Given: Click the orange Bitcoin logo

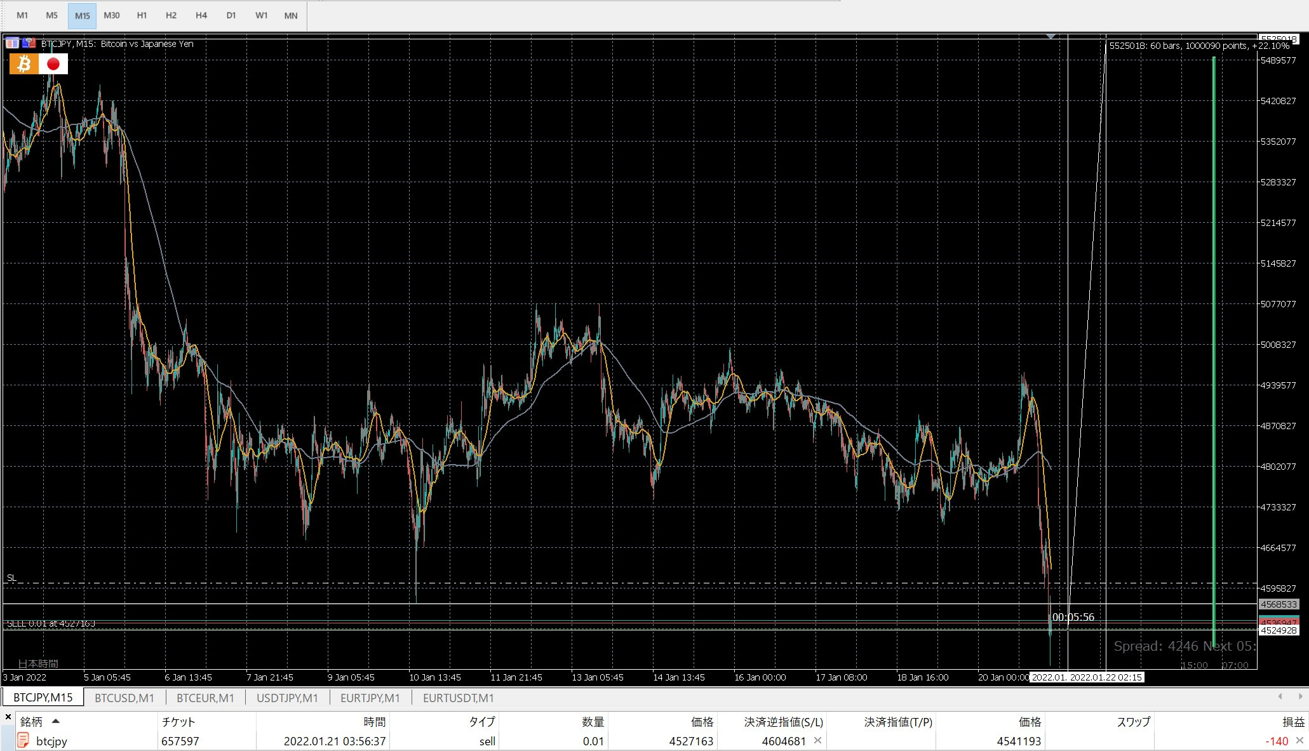Looking at the screenshot, I should [x=23, y=63].
